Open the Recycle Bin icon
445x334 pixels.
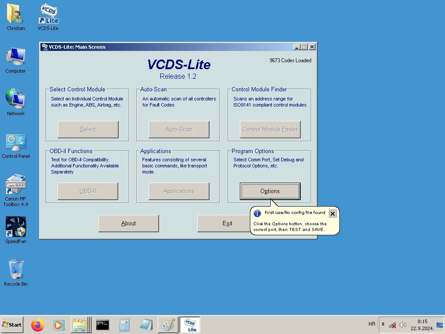coord(16,273)
